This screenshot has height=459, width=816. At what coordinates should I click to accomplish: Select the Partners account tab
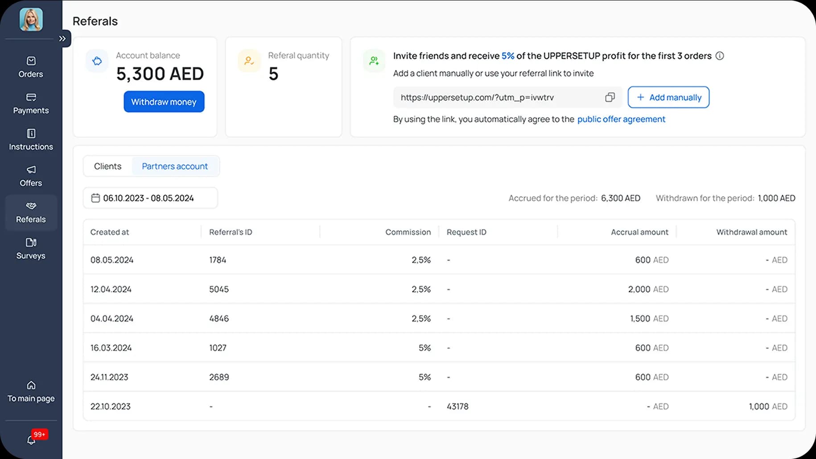(175, 166)
